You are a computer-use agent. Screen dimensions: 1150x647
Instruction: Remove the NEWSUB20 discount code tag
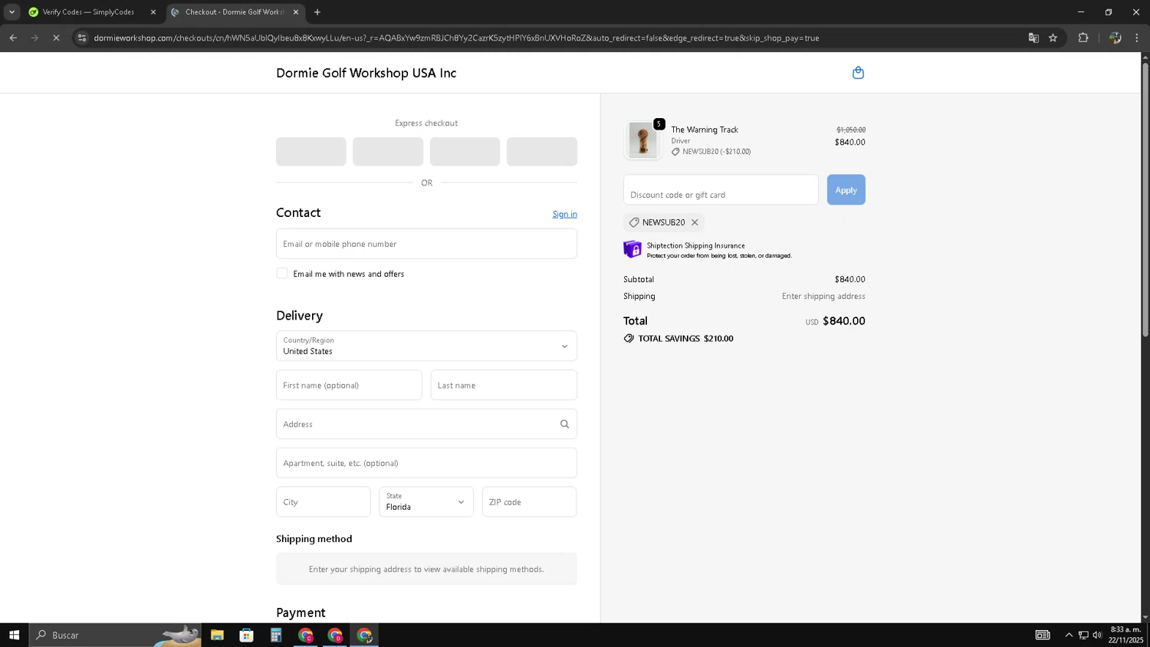(x=695, y=222)
